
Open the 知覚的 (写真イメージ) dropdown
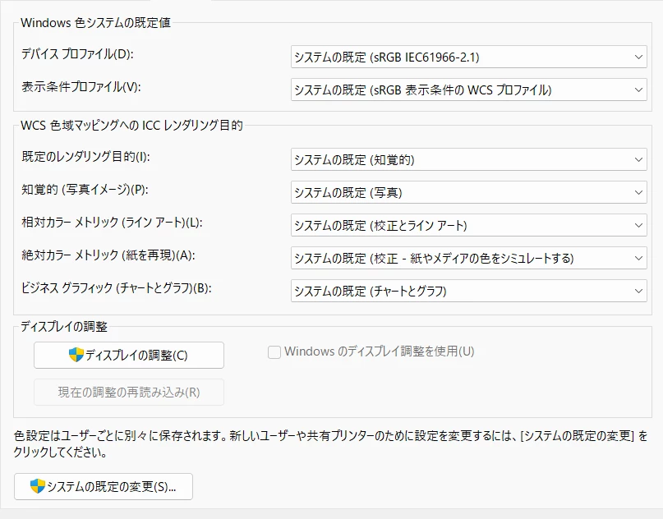469,192
